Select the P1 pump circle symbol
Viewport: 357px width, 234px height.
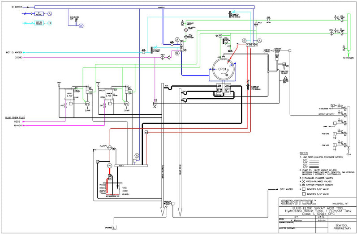110,166
